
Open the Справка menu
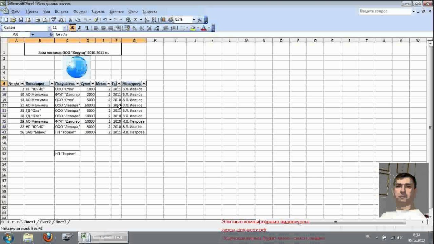point(150,12)
